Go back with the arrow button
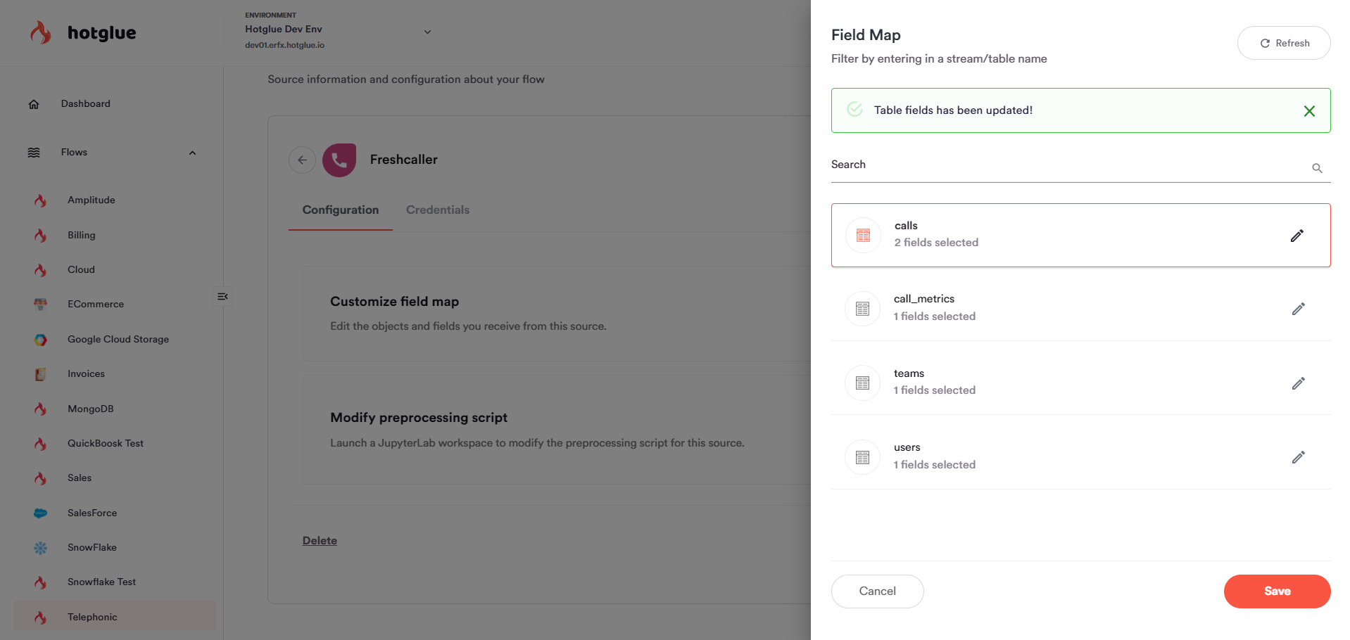Viewport: 1350px width, 640px height. pyautogui.click(x=302, y=160)
